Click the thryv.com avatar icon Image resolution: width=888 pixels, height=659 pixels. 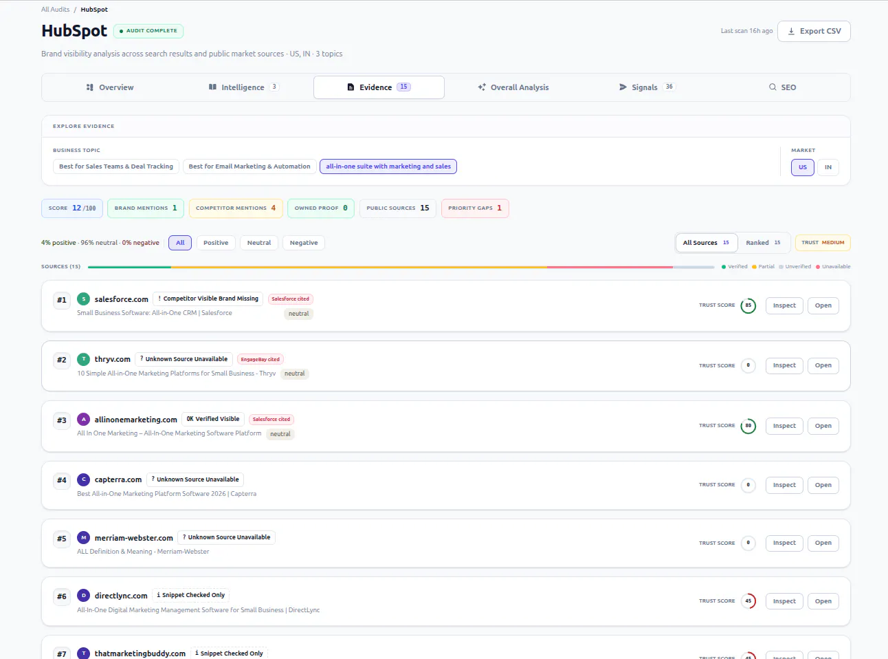point(83,359)
